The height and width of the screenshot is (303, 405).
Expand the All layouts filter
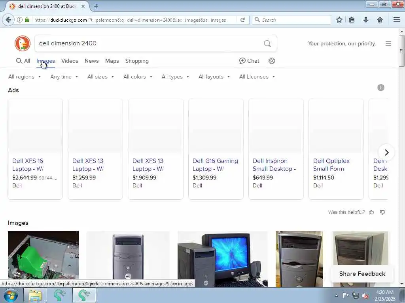point(214,77)
